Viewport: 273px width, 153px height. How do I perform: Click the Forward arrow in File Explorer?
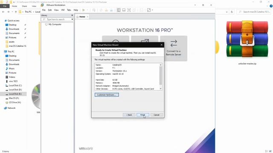point(8,12)
